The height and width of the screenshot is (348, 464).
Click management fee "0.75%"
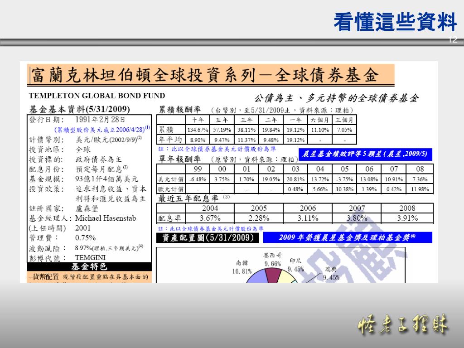85,237
